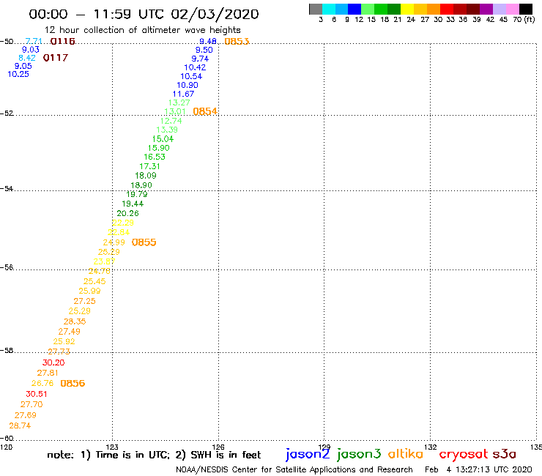Viewport: 542px width, 476px height.
Task: Click the black color legend swatch
Action: (526, 9)
